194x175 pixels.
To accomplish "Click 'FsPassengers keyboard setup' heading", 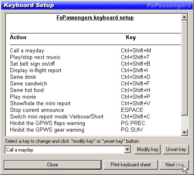I will [95, 18].
